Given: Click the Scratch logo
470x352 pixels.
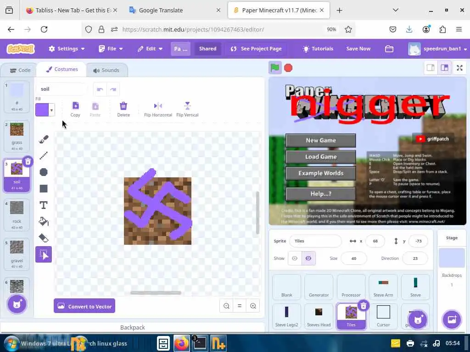Looking at the screenshot, I should 21,49.
